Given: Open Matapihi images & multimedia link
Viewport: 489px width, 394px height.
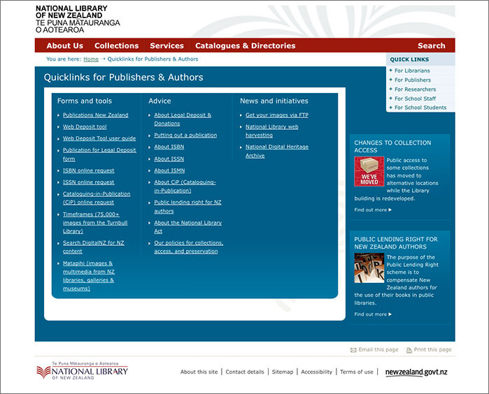Looking at the screenshot, I should (89, 276).
